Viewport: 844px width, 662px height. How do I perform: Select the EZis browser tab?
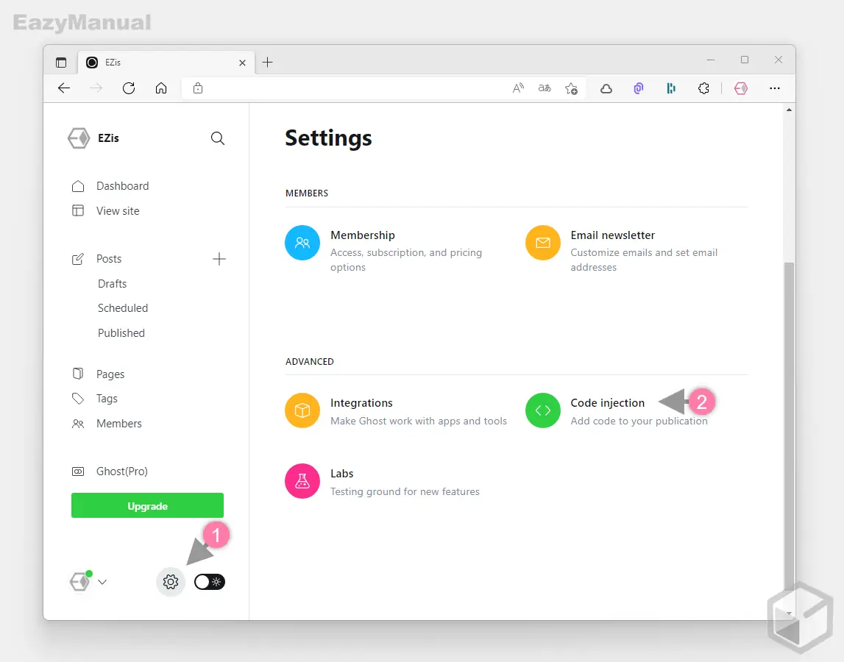(x=166, y=63)
